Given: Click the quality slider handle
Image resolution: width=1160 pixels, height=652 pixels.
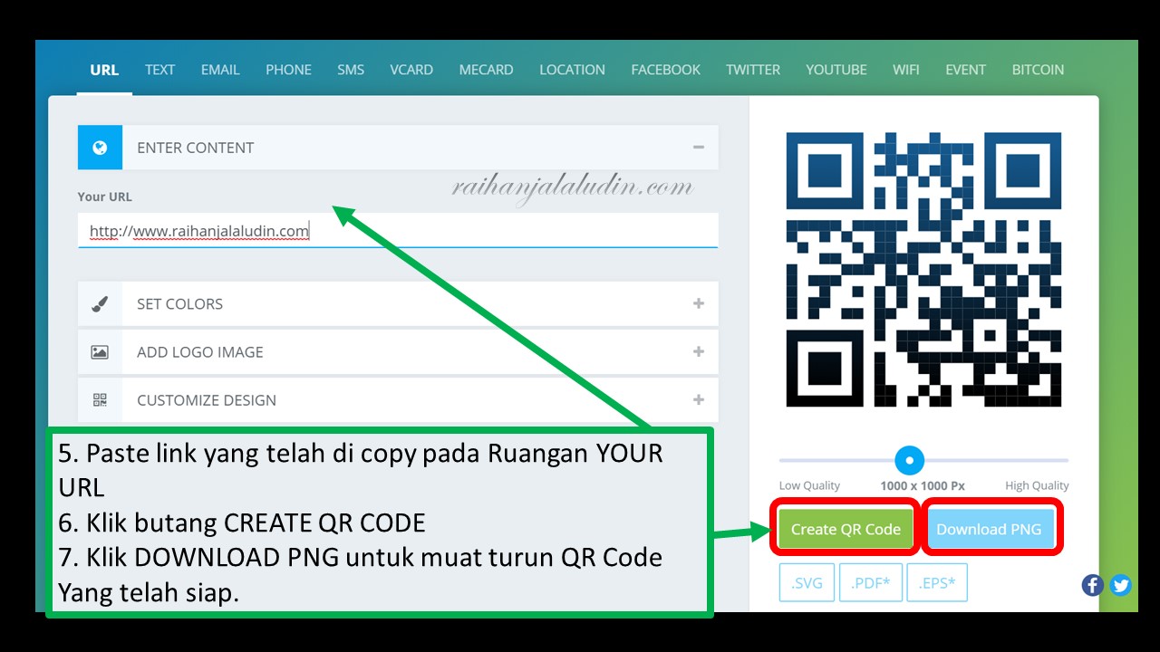Looking at the screenshot, I should [x=909, y=460].
